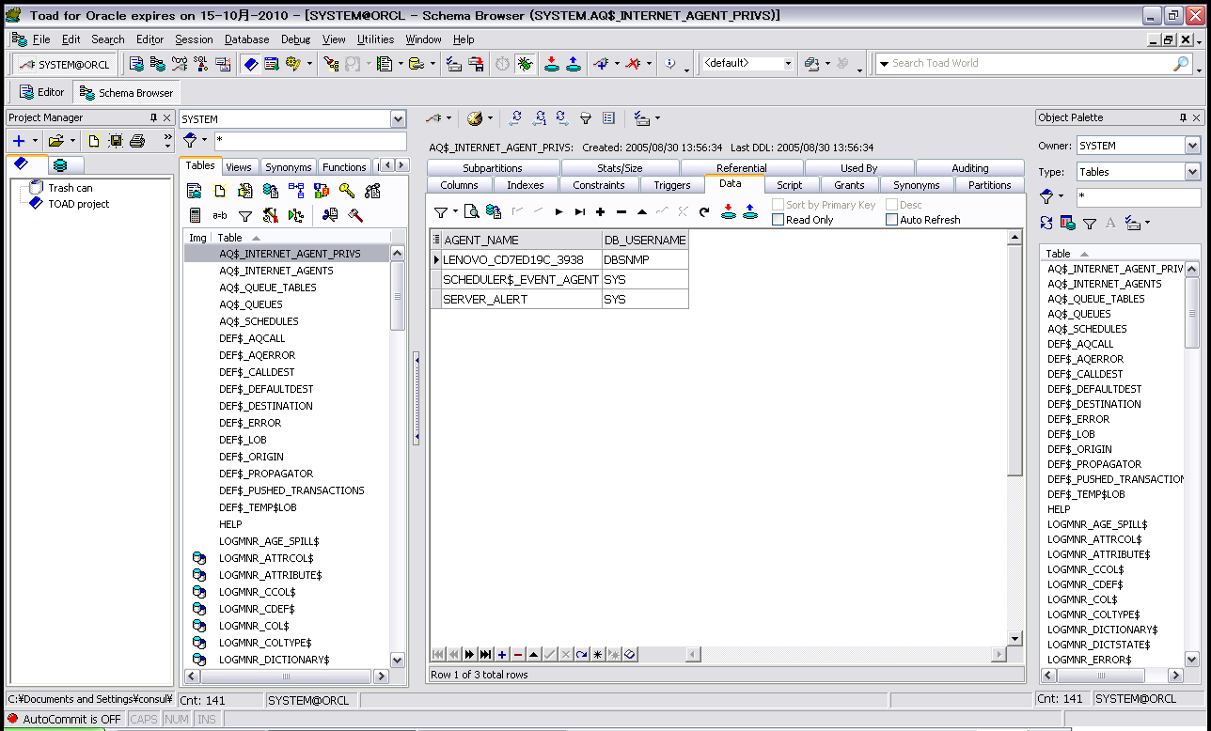
Task: Click the refresh data icon in Data toolbar
Action: [x=704, y=212]
